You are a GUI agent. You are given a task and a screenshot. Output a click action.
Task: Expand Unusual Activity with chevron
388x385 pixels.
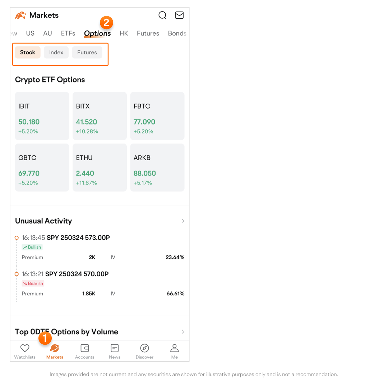(x=183, y=221)
